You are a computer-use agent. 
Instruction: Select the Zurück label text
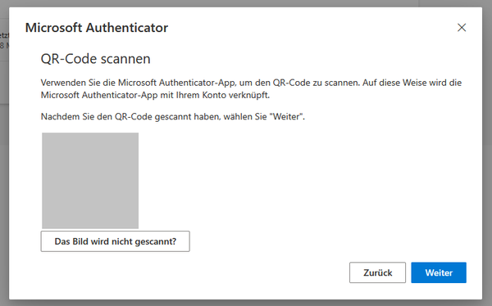(x=377, y=272)
